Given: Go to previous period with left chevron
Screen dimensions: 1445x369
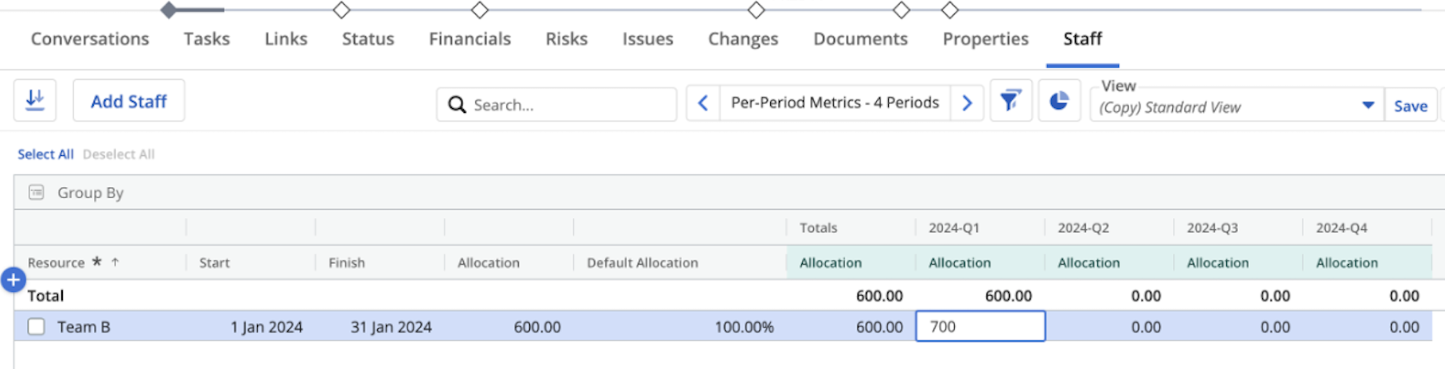Looking at the screenshot, I should click(x=703, y=103).
